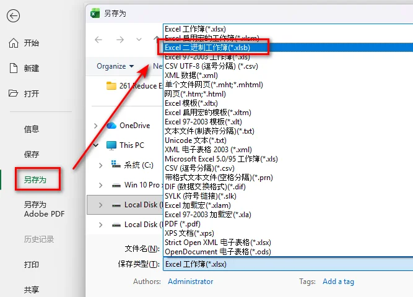Open the 打印 page
Viewport: 413px width, 297px height.
pyautogui.click(x=32, y=264)
